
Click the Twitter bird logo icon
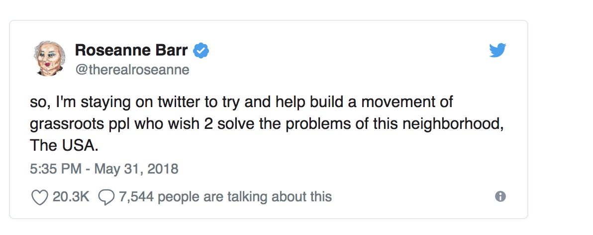(497, 51)
